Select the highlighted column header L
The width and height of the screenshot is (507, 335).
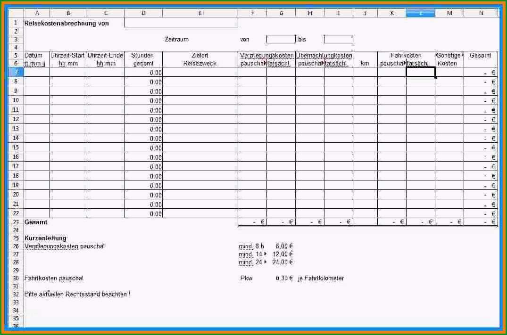click(x=420, y=13)
